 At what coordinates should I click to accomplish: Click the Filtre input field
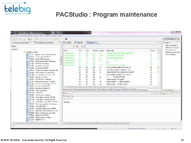[39, 46]
